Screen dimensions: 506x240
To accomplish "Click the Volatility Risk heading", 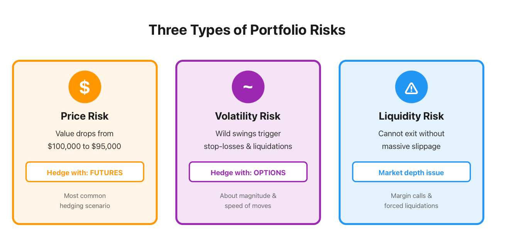I will (248, 116).
